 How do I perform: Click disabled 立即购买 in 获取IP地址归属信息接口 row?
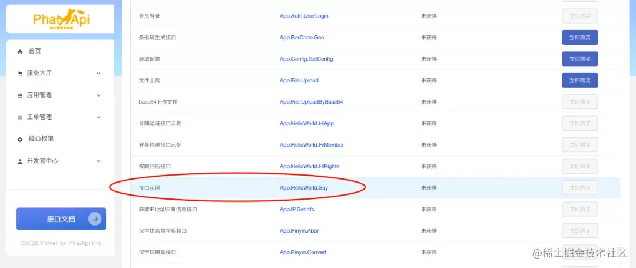pos(579,209)
